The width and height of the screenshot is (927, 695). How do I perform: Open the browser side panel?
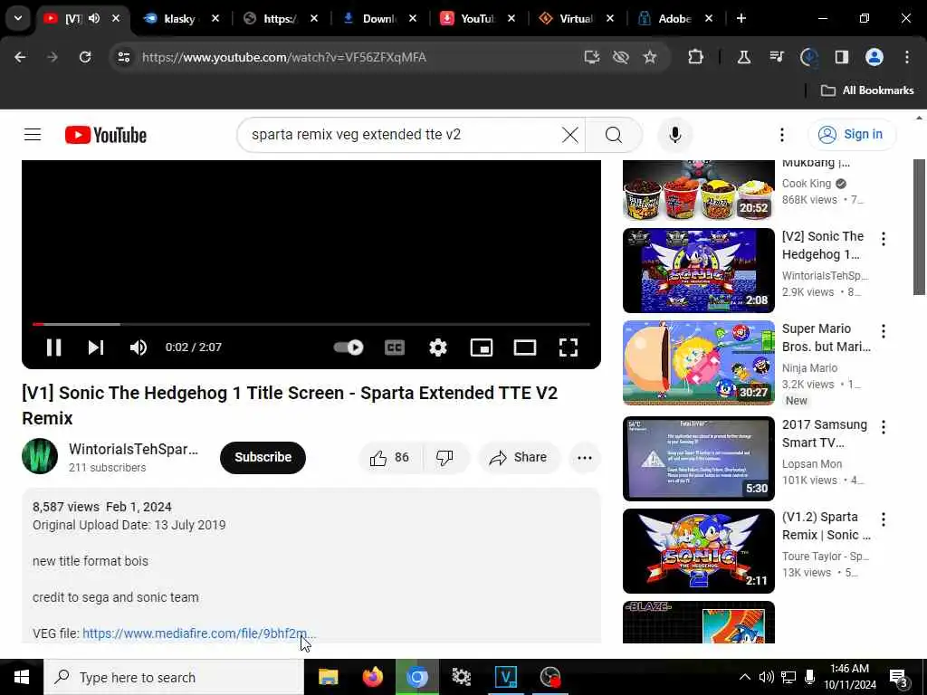841,57
